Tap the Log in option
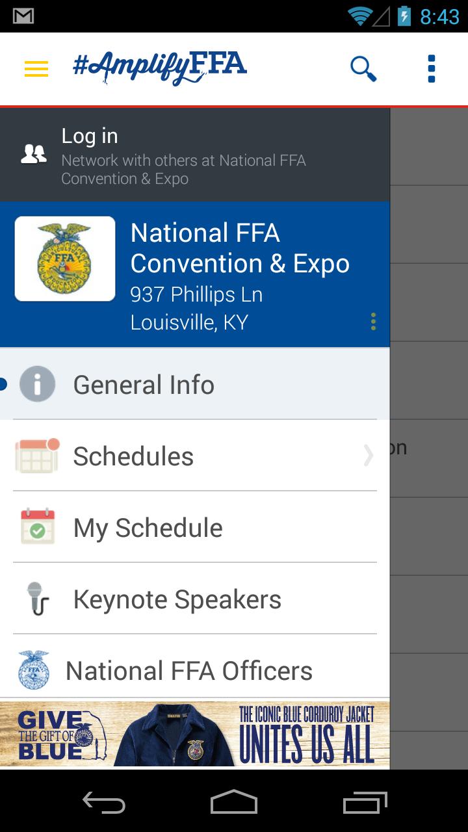 click(x=89, y=135)
